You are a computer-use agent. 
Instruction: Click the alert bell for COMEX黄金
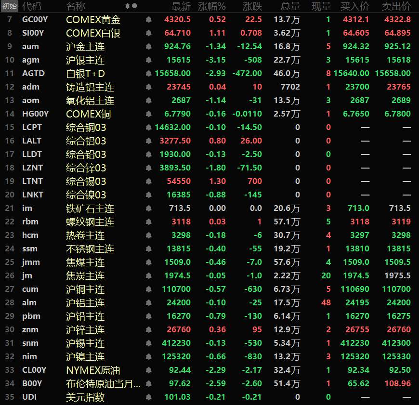(x=148, y=19)
